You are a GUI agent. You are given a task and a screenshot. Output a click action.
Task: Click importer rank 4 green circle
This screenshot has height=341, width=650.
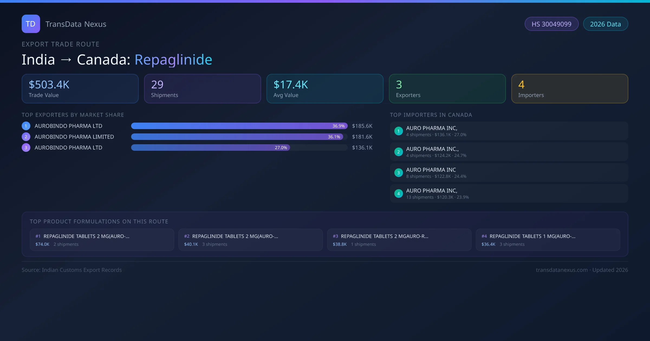pyautogui.click(x=398, y=194)
